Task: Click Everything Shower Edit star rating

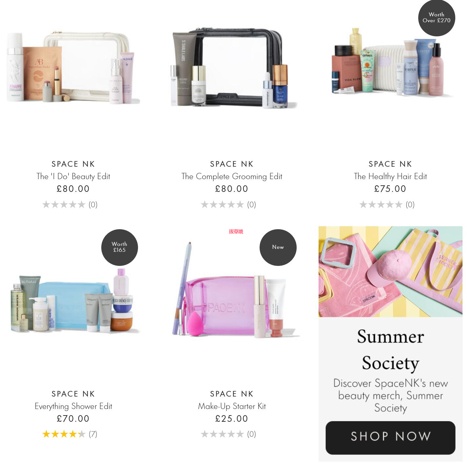Action: (x=70, y=434)
